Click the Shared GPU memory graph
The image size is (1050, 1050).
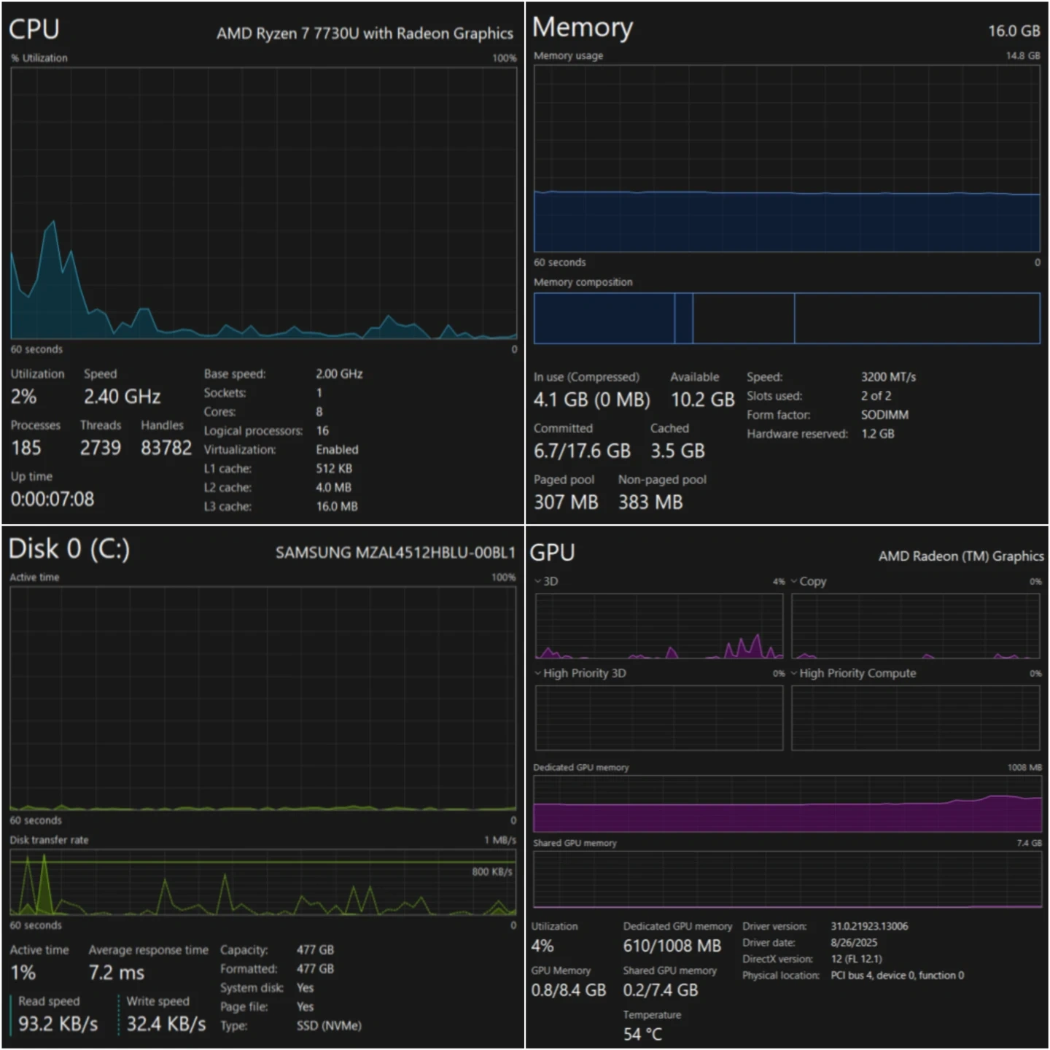[x=787, y=879]
